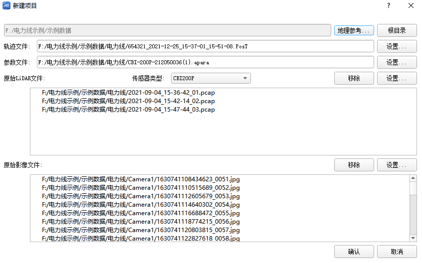Click the 参数文件 path input field
422x263 pixels.
click(206, 62)
